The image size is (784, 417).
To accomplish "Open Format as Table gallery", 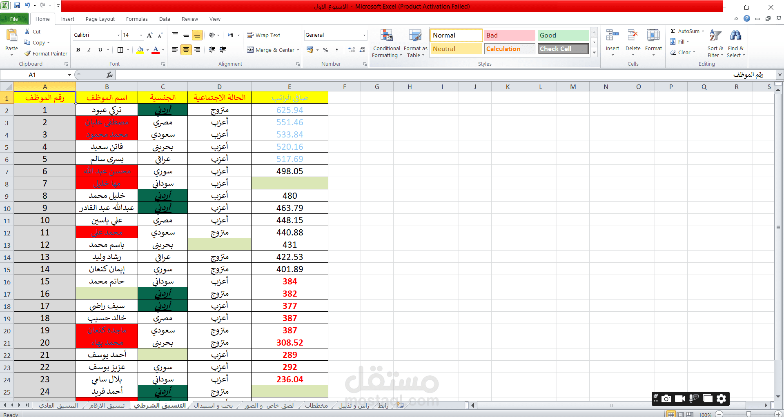I will [x=415, y=44].
